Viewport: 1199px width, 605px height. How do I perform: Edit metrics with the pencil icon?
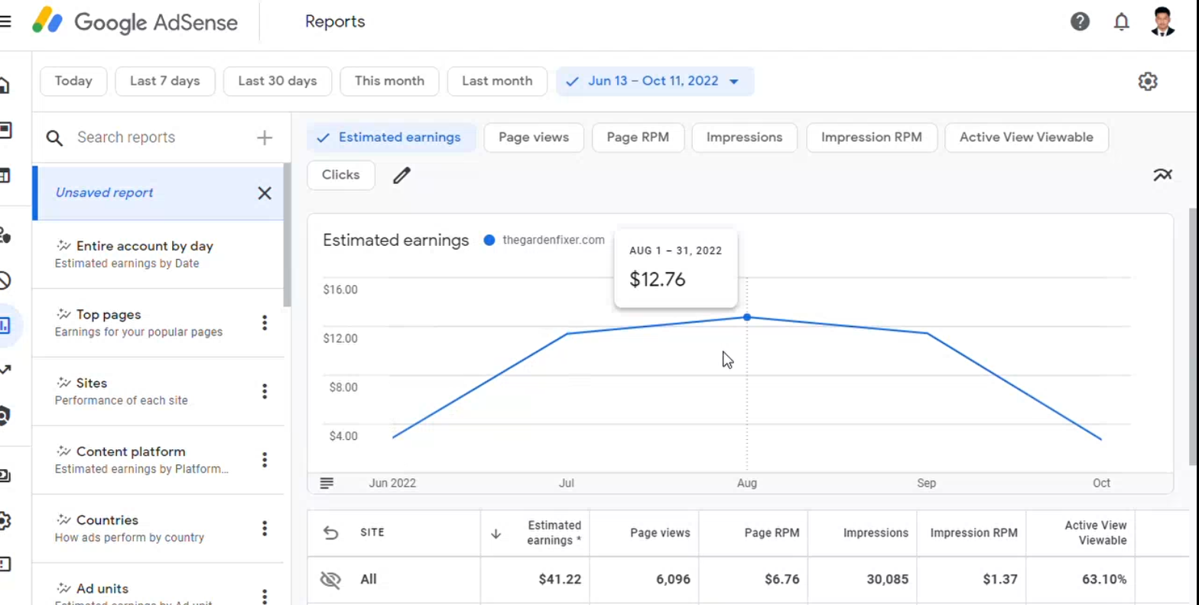point(401,176)
